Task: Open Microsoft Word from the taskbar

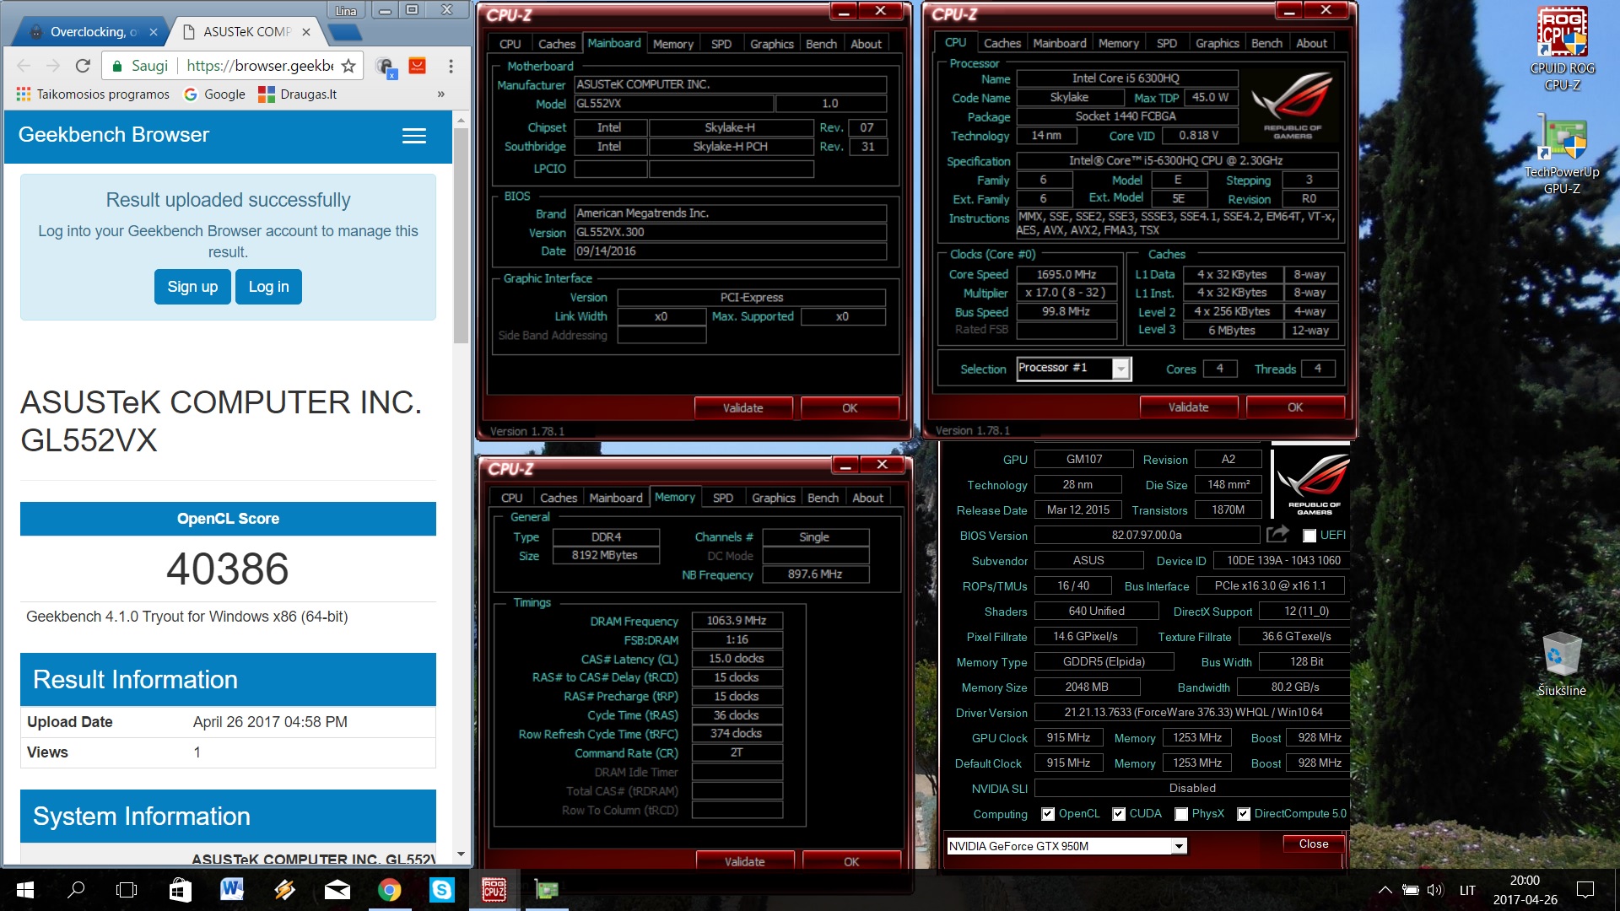Action: tap(232, 889)
